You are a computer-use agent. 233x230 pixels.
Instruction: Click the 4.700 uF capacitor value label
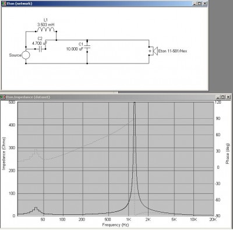40,43
